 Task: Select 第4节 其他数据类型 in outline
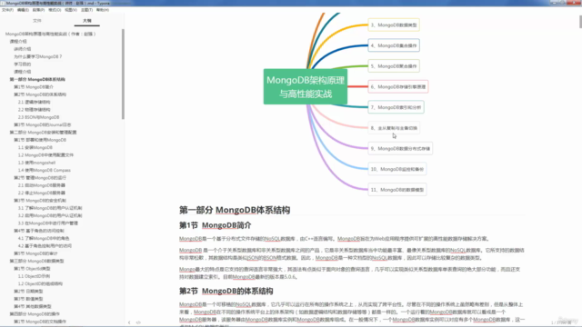tap(33, 307)
